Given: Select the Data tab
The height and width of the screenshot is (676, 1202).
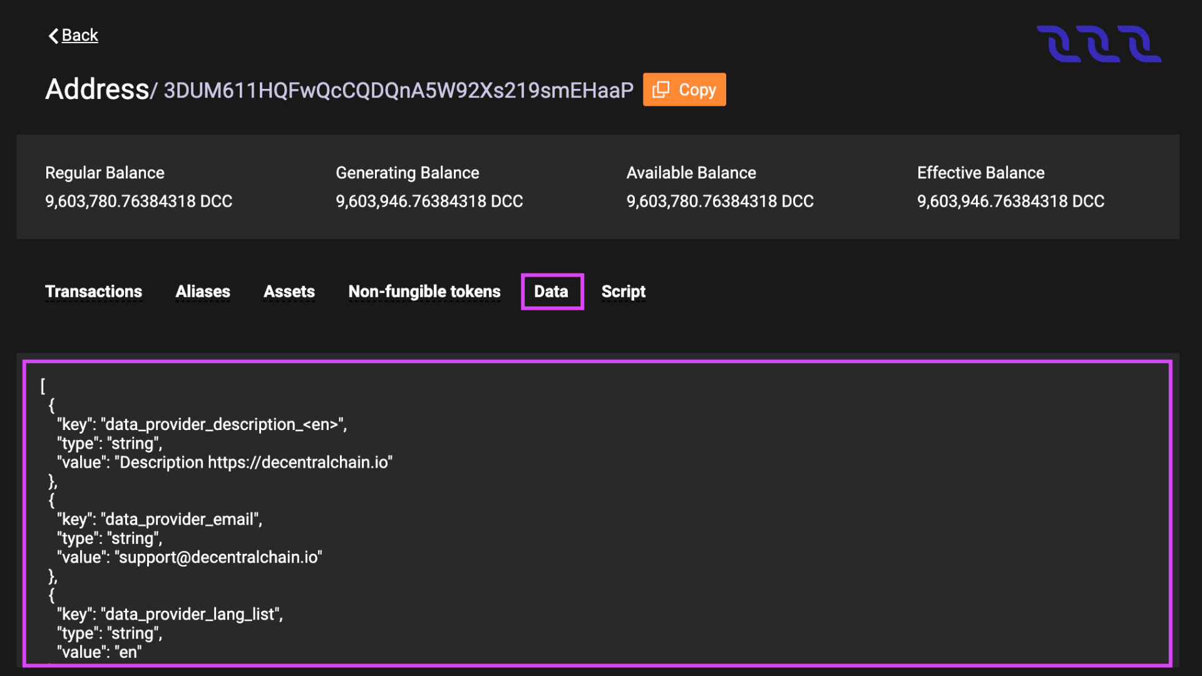Looking at the screenshot, I should click(x=552, y=292).
